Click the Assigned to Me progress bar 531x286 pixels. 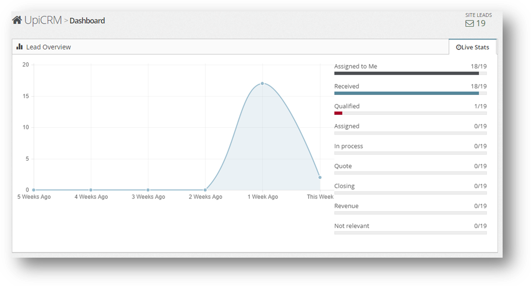pyautogui.click(x=410, y=73)
